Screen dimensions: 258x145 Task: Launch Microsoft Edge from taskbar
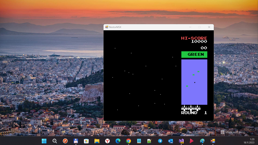click(118, 141)
